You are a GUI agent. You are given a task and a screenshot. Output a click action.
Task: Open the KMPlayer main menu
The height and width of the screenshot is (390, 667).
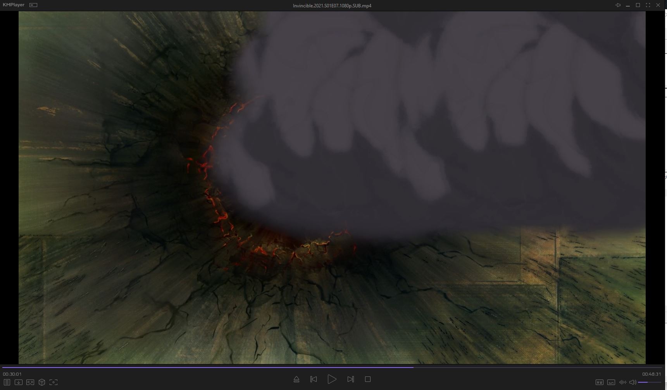pos(14,5)
